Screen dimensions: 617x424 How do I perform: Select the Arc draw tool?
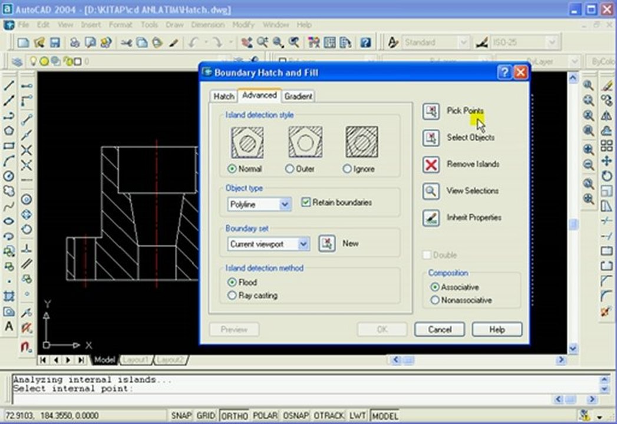click(9, 161)
